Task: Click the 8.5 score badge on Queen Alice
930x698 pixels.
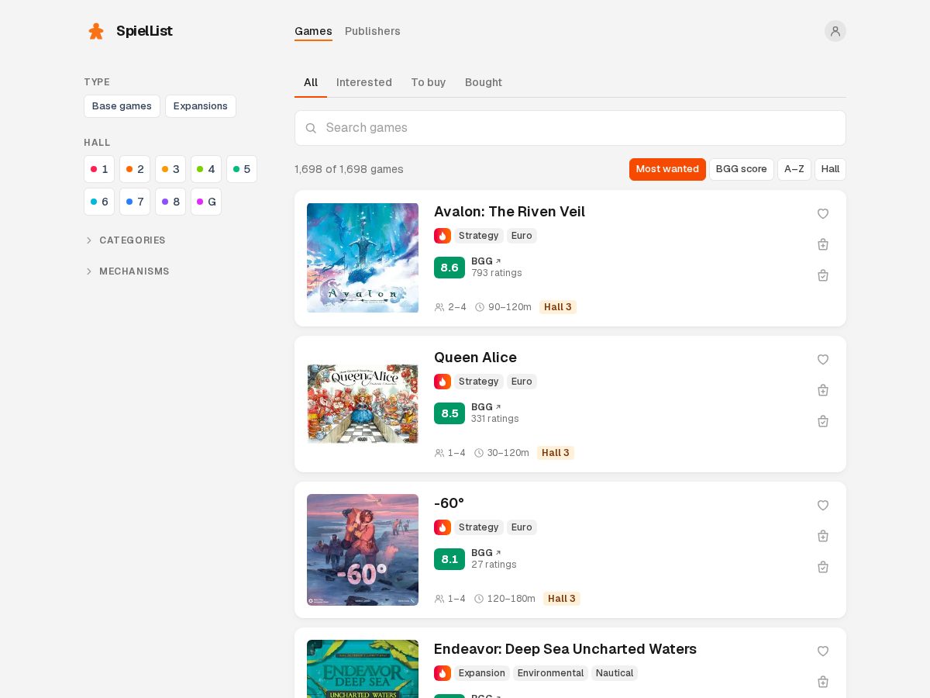Action: [449, 413]
